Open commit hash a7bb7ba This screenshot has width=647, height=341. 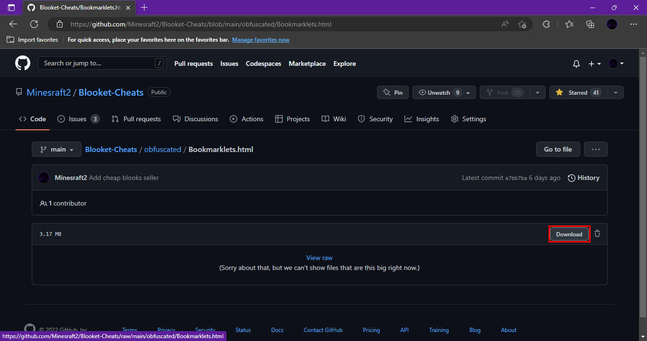pyautogui.click(x=516, y=178)
